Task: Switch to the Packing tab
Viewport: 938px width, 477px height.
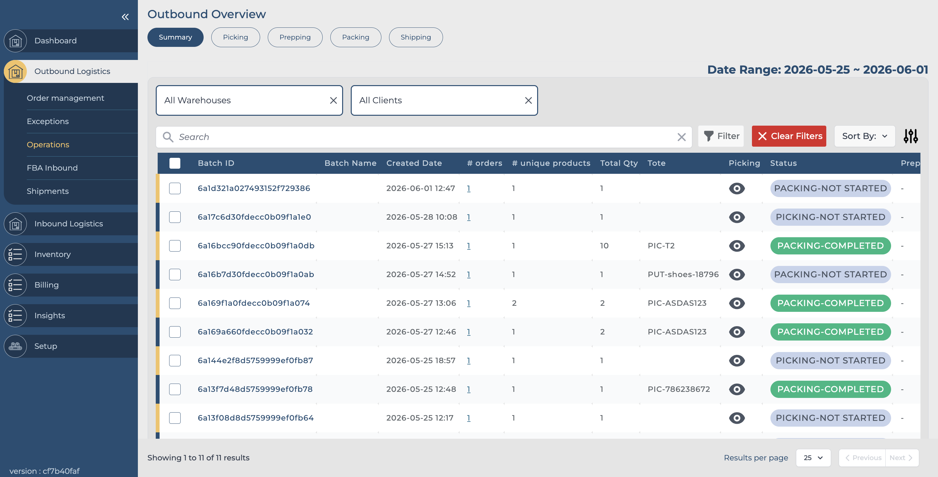Action: [356, 38]
